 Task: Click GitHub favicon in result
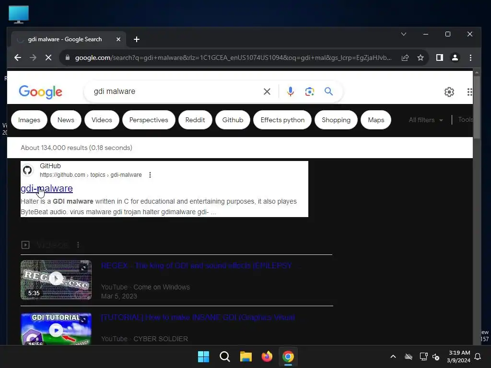(x=27, y=170)
